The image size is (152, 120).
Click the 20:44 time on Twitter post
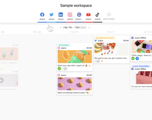point(126,41)
